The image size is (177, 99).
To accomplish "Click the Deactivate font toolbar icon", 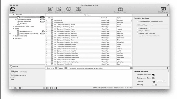I will (x=59, y=9).
